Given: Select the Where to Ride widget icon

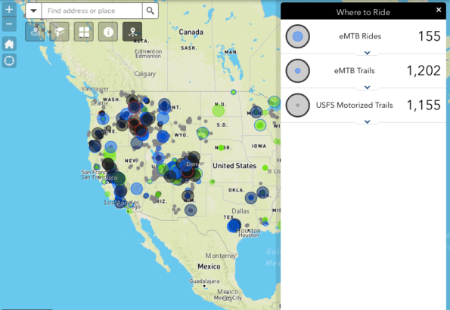Looking at the screenshot, I should (132, 32).
